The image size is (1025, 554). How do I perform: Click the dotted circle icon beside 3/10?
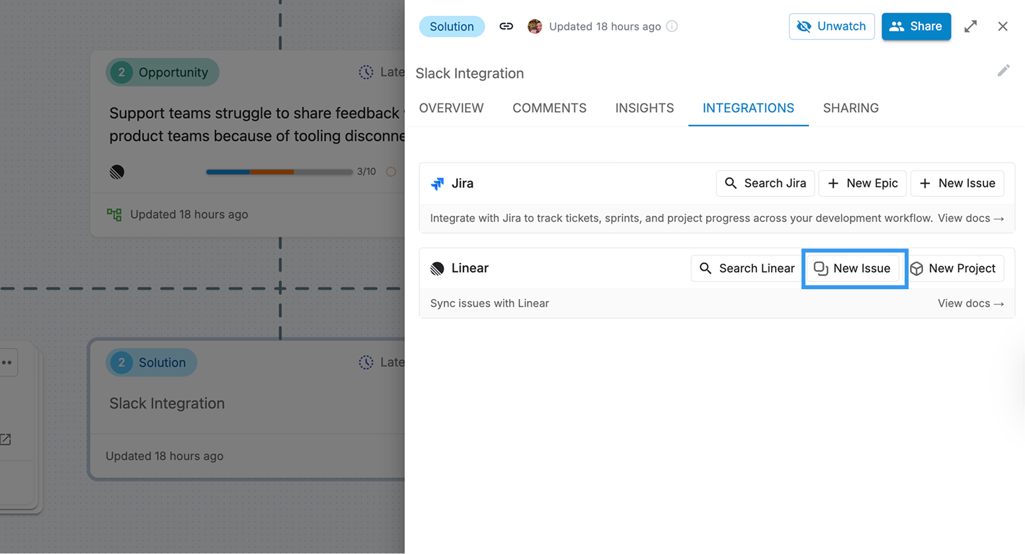(x=391, y=172)
